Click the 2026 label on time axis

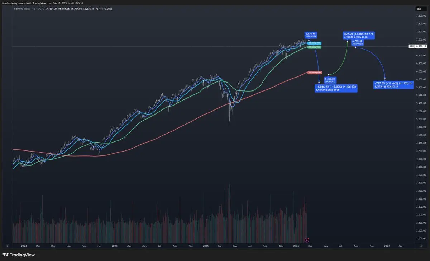tap(296, 246)
